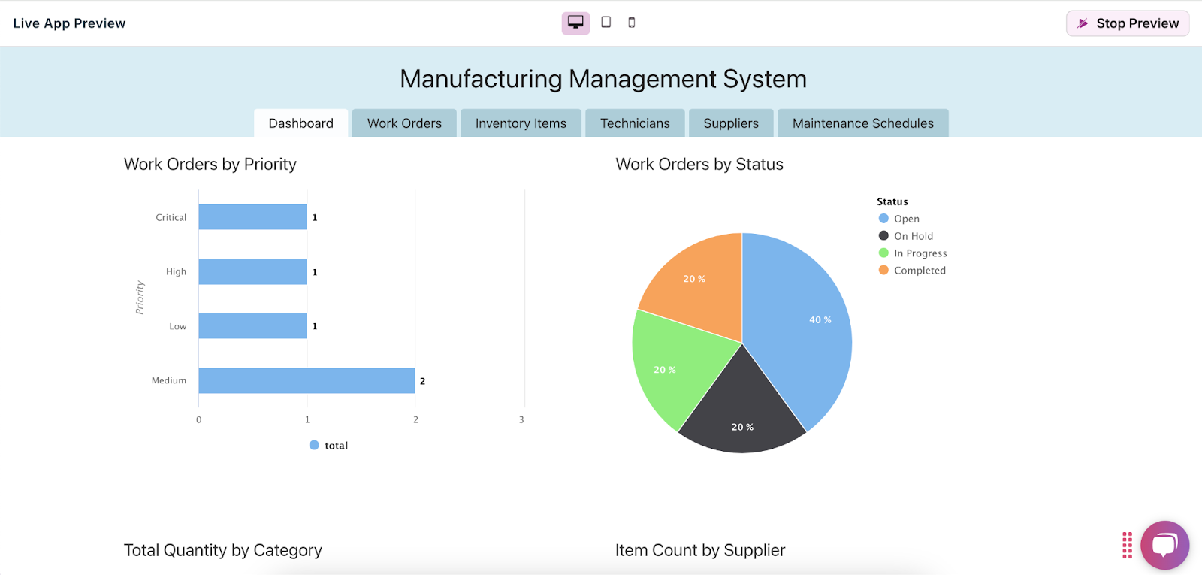Viewport: 1202px width, 575px height.
Task: Toggle the Open status legend item
Action: pos(906,219)
